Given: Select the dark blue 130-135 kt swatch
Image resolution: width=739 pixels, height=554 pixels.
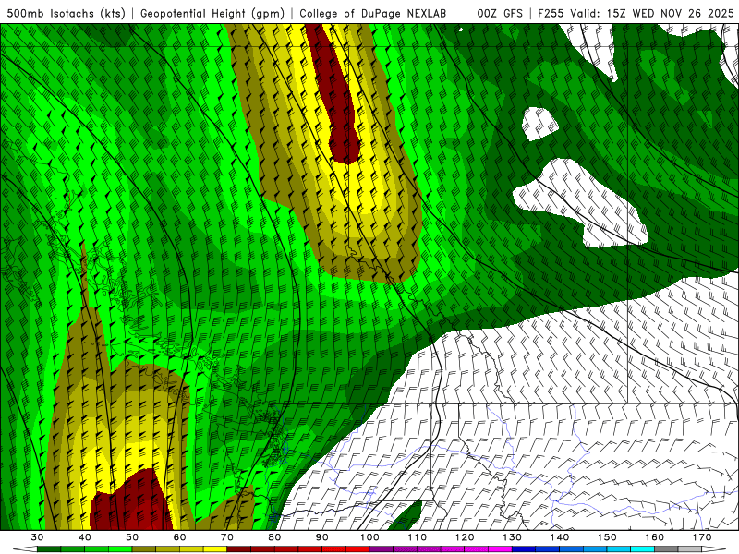Looking at the screenshot, I should point(524,549).
